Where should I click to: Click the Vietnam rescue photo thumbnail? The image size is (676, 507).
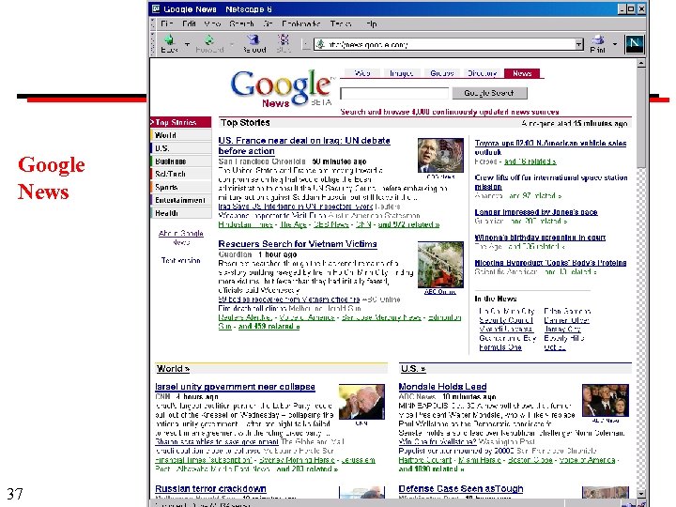tap(440, 264)
